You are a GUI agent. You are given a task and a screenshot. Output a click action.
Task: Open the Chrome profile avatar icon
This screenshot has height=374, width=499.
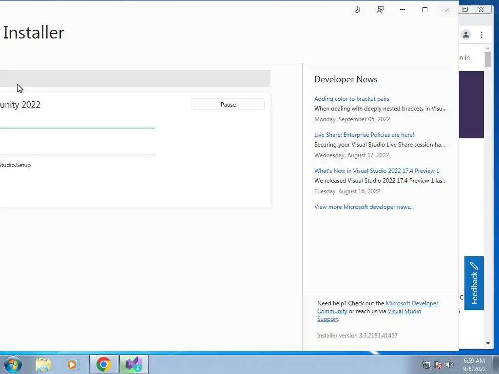click(466, 35)
